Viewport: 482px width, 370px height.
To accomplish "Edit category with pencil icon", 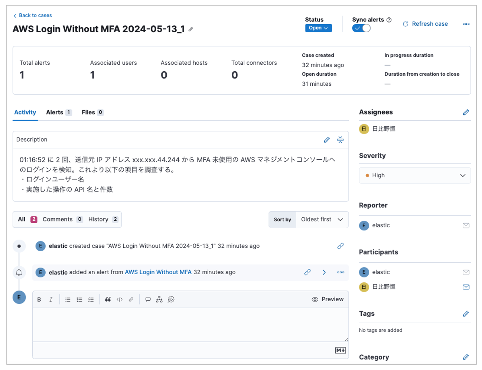I will coord(466,357).
